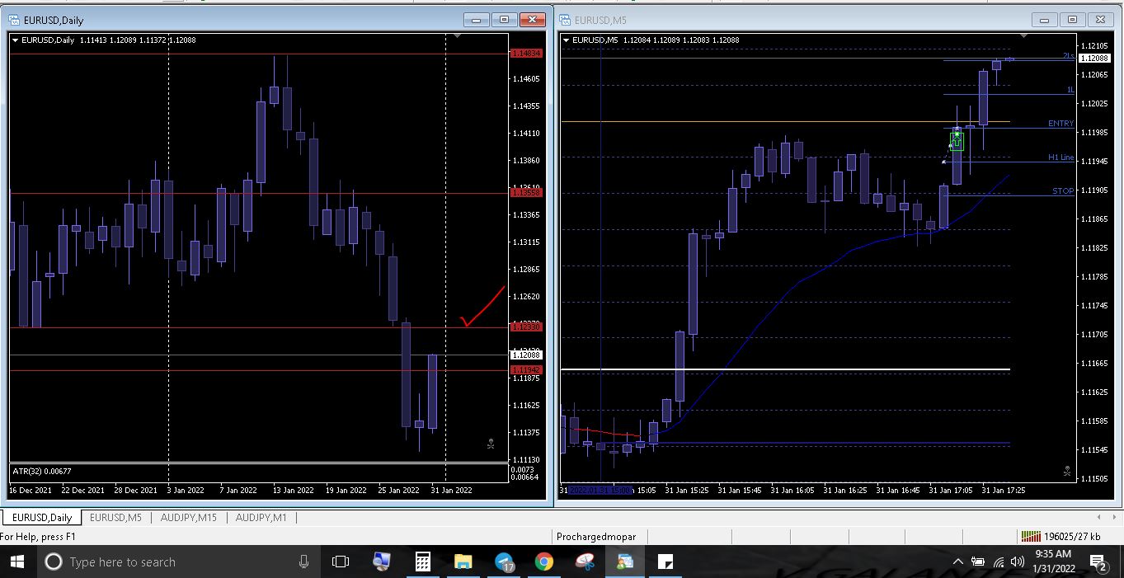Click the Prochargedmopar profile in status bar
Screen dimensions: 1124x578
click(596, 537)
